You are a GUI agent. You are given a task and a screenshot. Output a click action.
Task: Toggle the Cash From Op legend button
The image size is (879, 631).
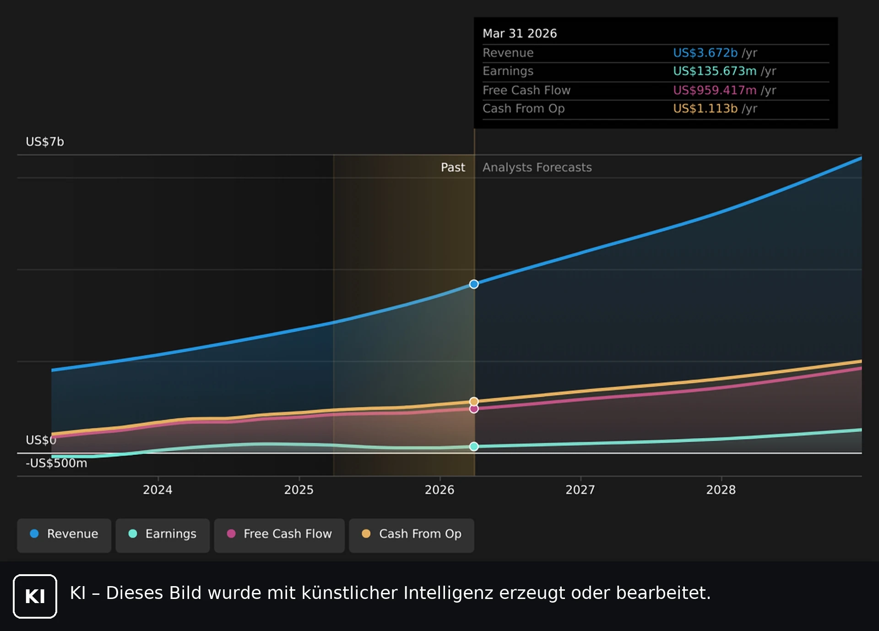point(412,535)
